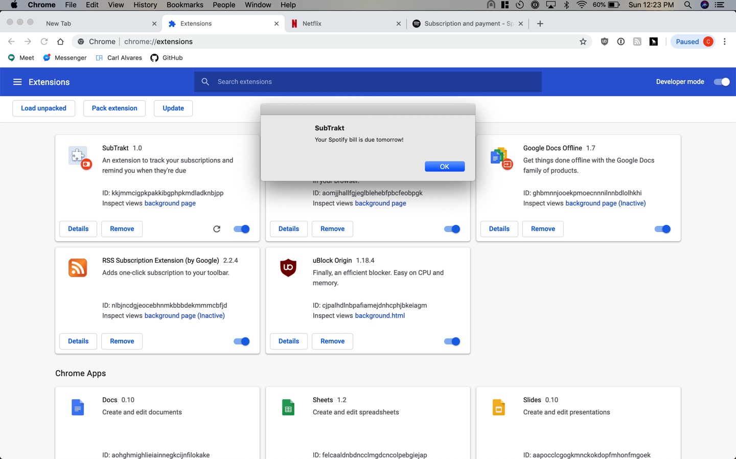Click the uBlock Origin shield icon in card
736x459 pixels.
288,268
